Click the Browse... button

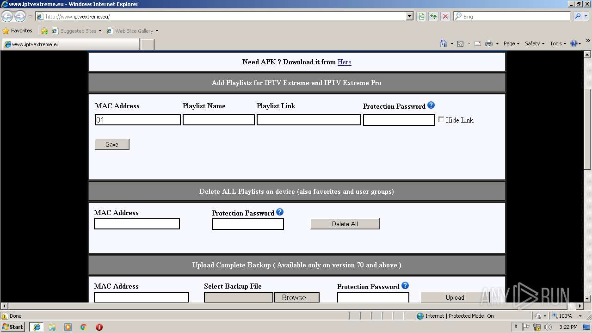tap(297, 297)
